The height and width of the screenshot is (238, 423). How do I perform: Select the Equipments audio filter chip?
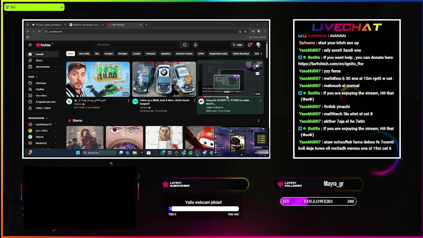coord(218,54)
